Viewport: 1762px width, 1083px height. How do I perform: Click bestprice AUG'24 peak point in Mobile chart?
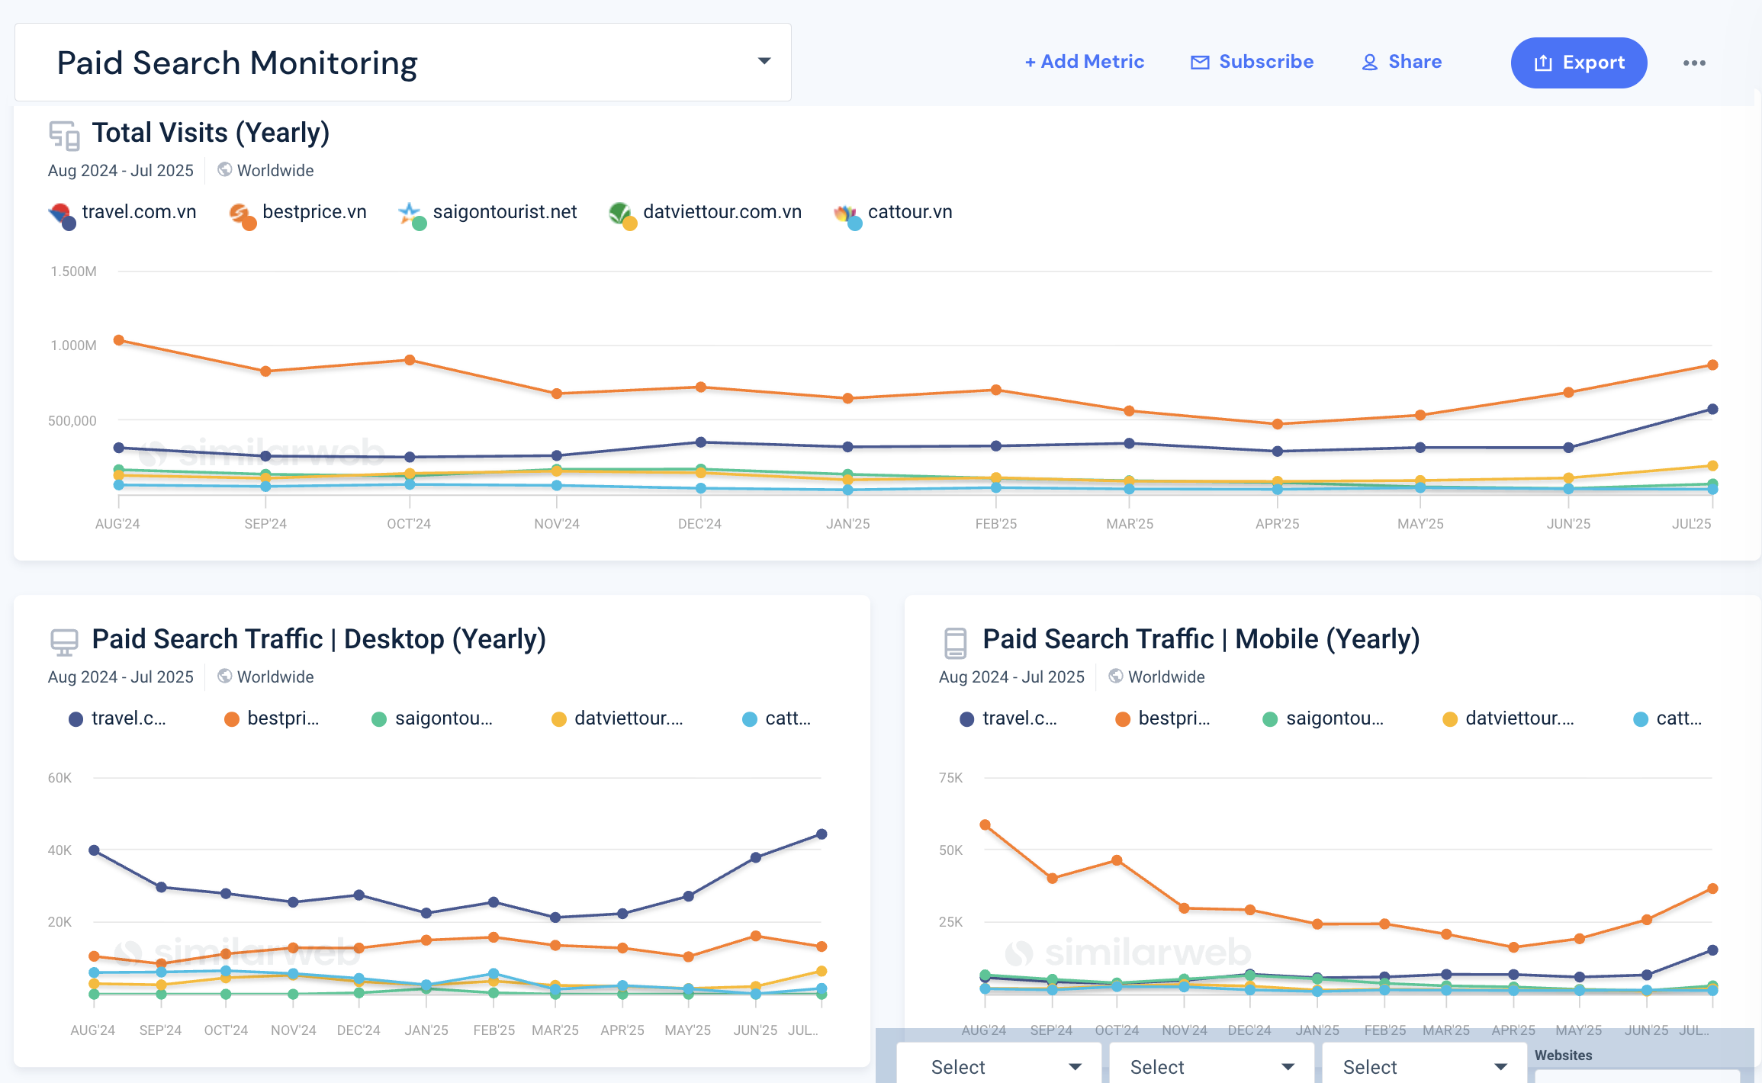coord(985,825)
